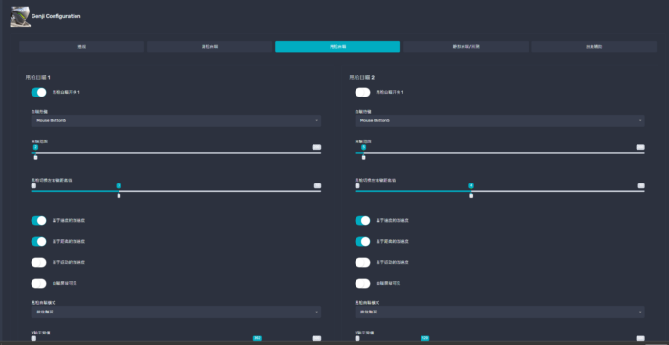Enable the master switch under 用枪自瞄 2
Image resolution: width=669 pixels, height=345 pixels.
pos(362,92)
